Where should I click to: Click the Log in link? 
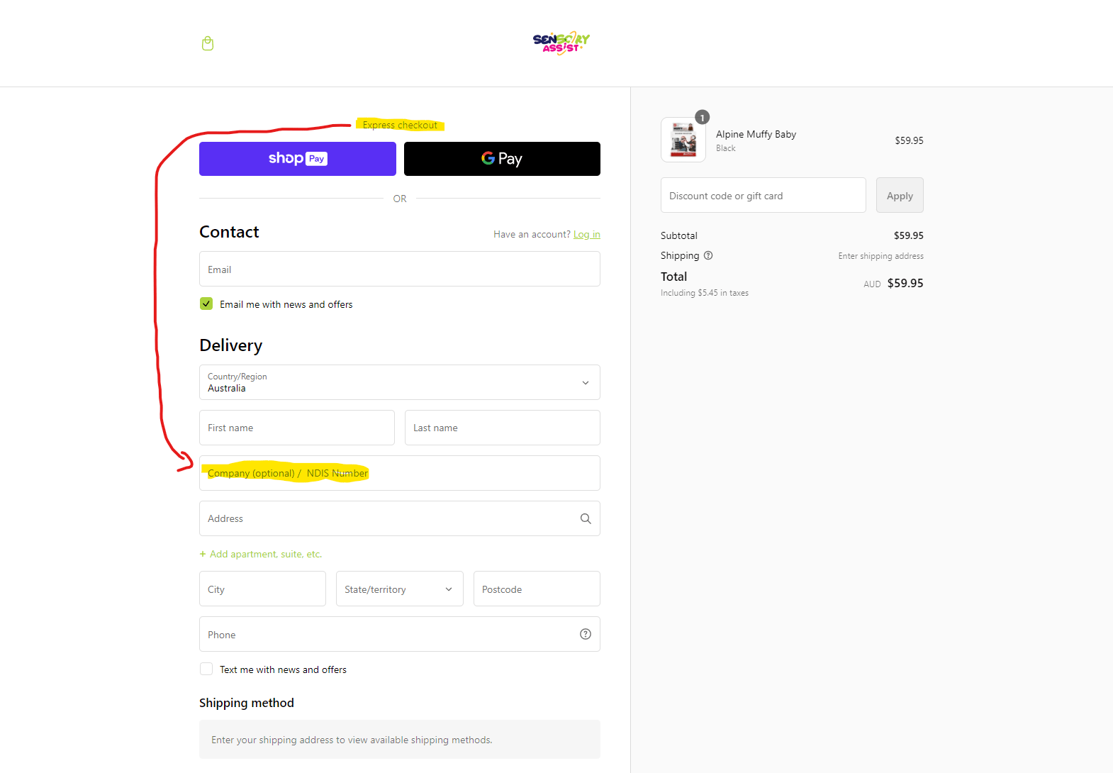tap(587, 234)
